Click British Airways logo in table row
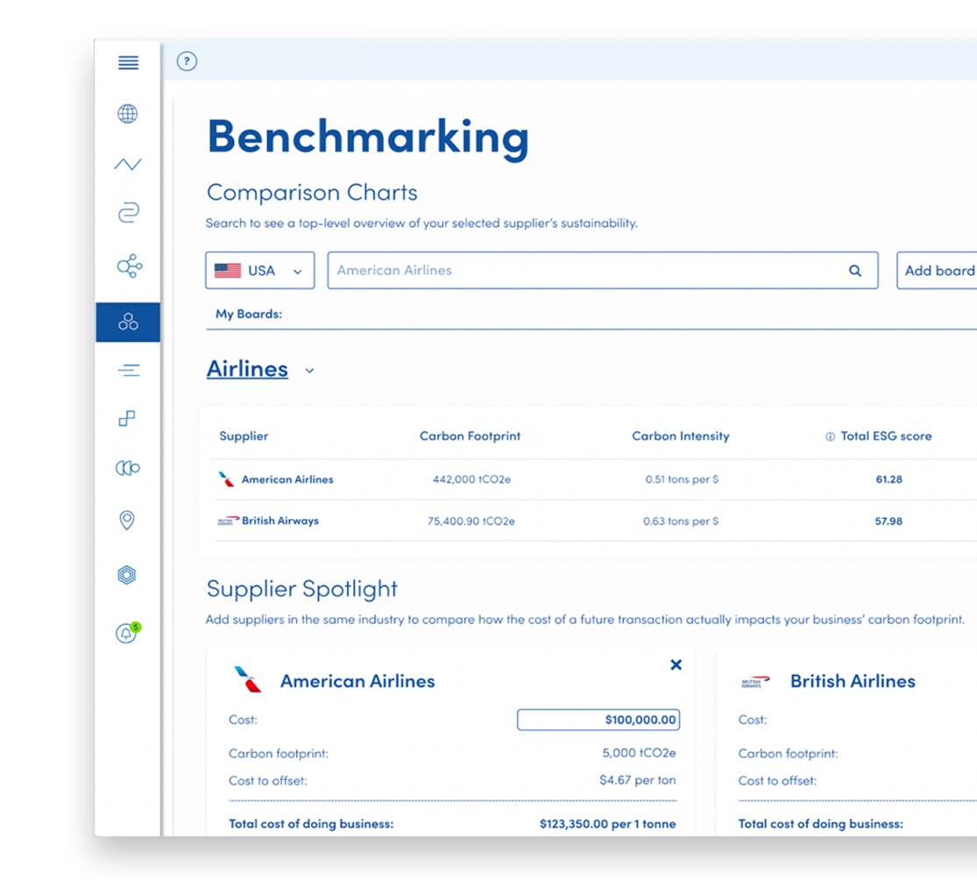The width and height of the screenshot is (977, 893). point(228,521)
